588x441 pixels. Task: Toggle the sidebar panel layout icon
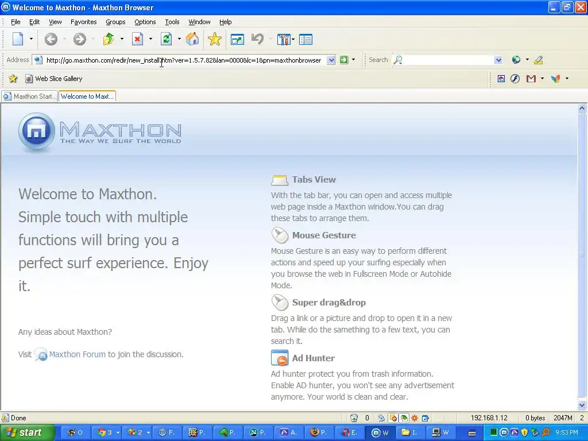click(x=305, y=40)
